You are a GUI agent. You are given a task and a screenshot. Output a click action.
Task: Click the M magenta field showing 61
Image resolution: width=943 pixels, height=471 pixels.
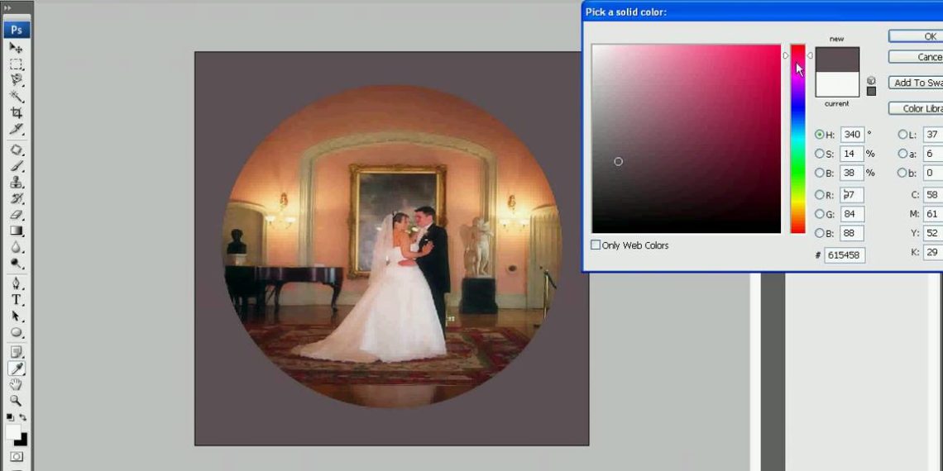click(933, 214)
